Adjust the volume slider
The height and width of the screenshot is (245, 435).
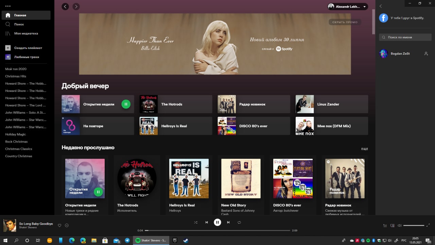(x=414, y=225)
